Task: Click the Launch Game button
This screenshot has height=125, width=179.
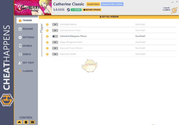Action: pyautogui.click(x=93, y=4)
